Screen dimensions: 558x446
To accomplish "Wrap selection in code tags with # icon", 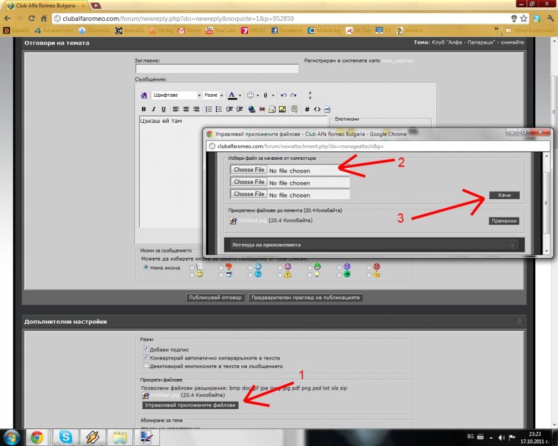I will click(x=307, y=109).
